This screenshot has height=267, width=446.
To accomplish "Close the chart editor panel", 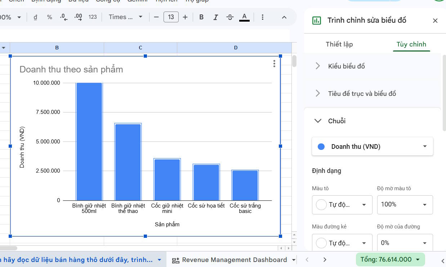I will pyautogui.click(x=435, y=21).
